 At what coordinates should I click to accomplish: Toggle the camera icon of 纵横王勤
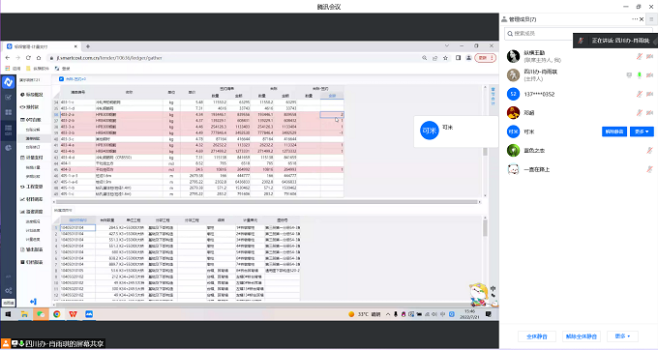pyautogui.click(x=649, y=56)
